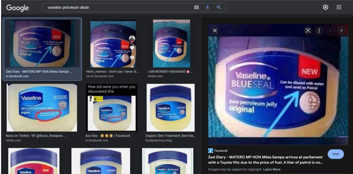Open the Google logo homepage link
The width and height of the screenshot is (353, 174).
18,8
